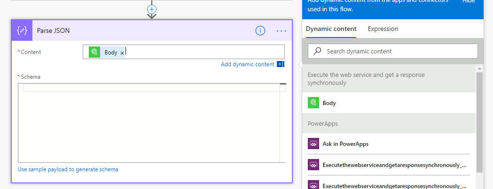Screen dimensions: 493x189
Task: Click the plus insert step button
Action: 151,9
